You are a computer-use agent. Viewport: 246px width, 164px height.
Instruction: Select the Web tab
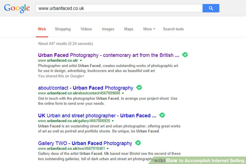pos(42,29)
